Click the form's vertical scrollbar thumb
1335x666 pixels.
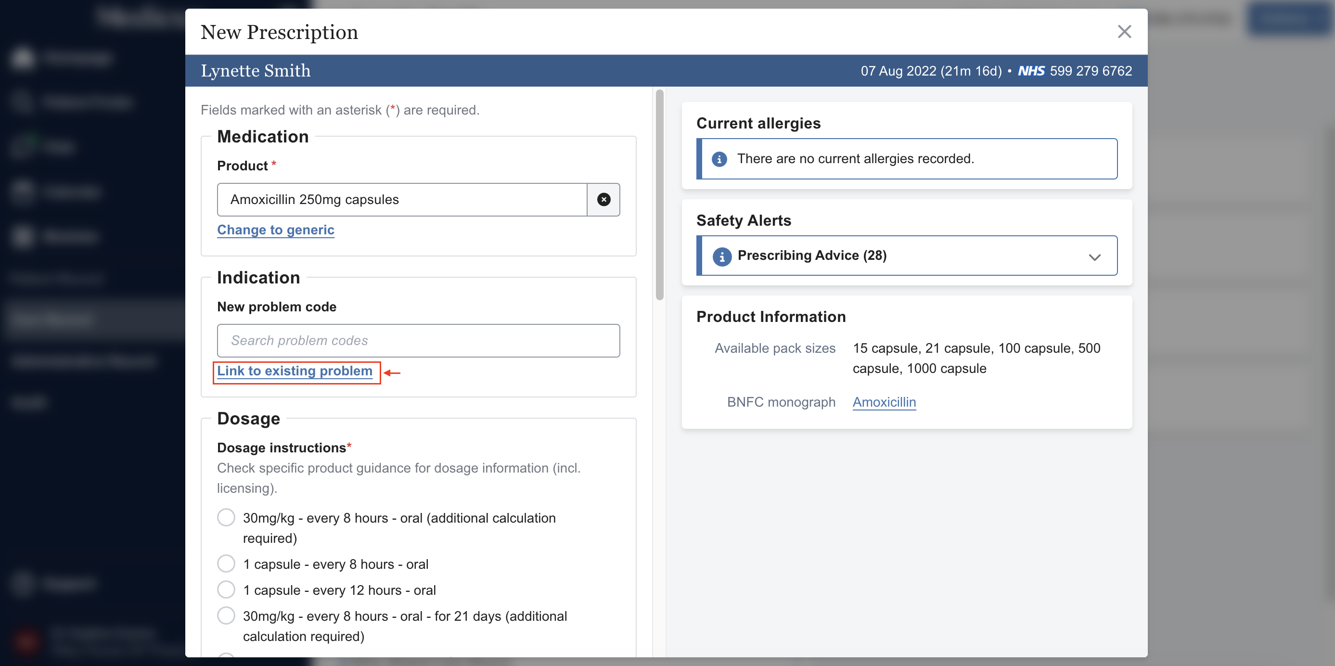[659, 195]
